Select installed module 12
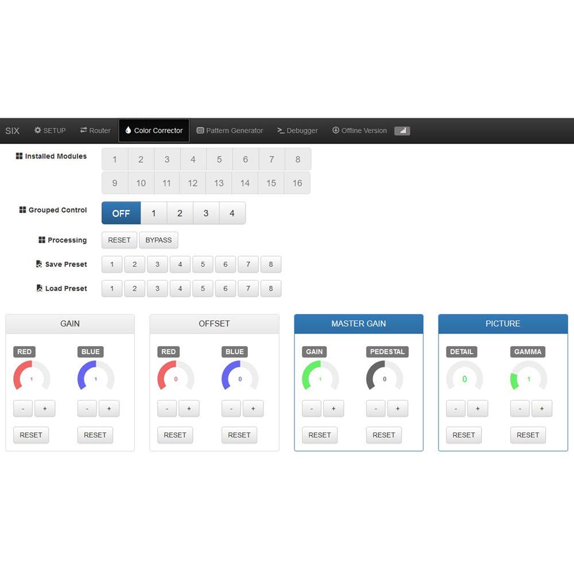This screenshot has height=574, width=574. [x=192, y=183]
